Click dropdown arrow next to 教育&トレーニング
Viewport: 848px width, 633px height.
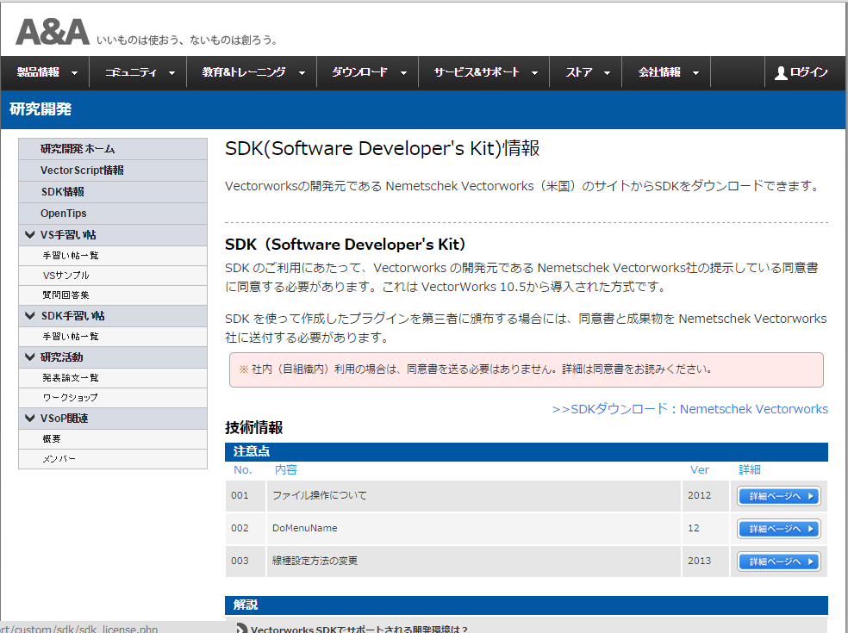coord(302,73)
